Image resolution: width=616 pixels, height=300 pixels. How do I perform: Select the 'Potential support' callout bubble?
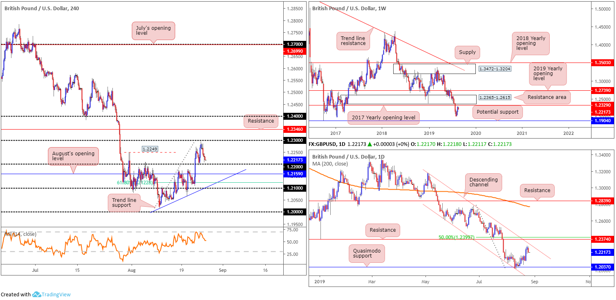(497, 112)
